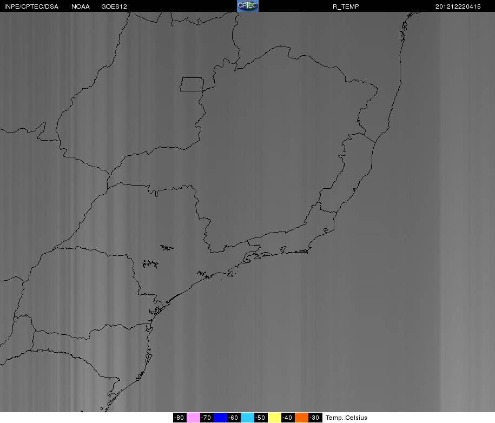495x423 pixels.
Task: Click the INPE/CPTEC/DSA header text
Action: click(31, 6)
